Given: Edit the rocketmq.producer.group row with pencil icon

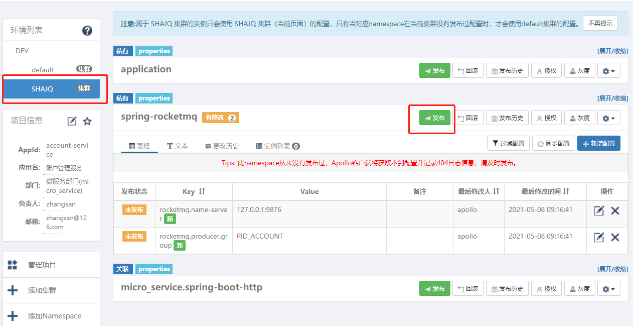Looking at the screenshot, I should (599, 237).
